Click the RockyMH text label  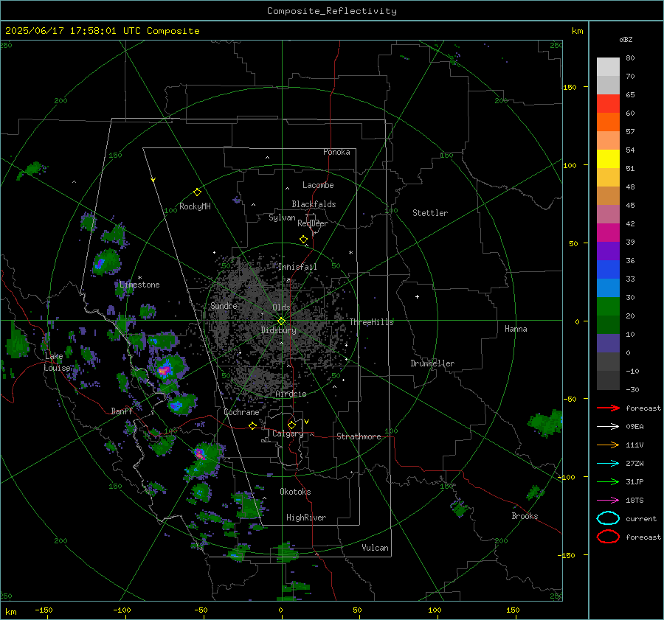pyautogui.click(x=195, y=206)
